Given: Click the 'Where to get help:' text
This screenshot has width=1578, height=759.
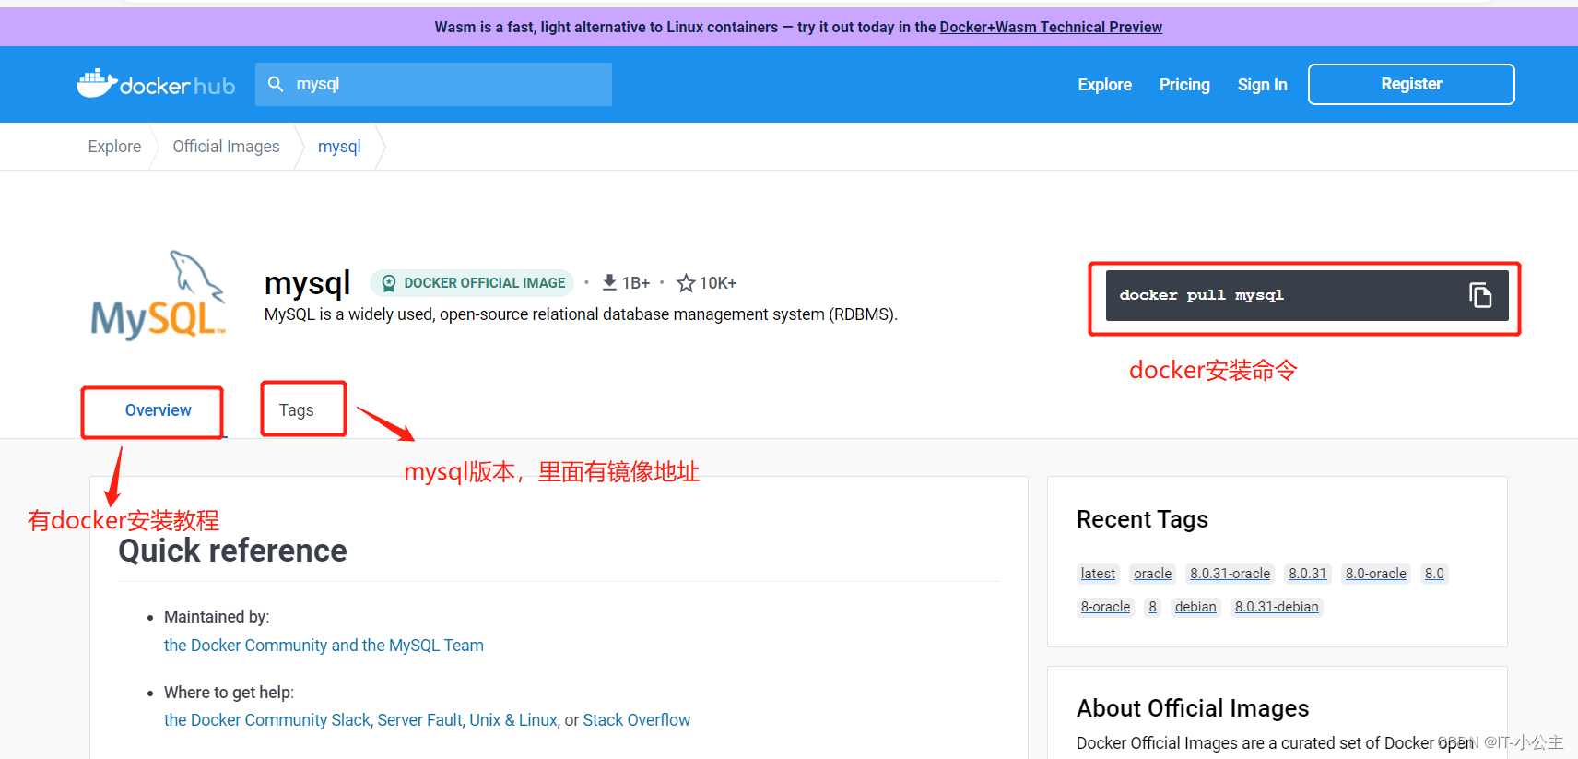Looking at the screenshot, I should pos(229,693).
